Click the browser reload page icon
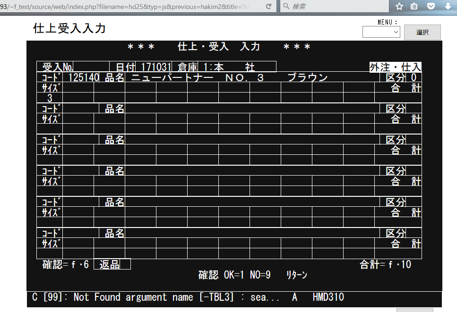This screenshot has width=457, height=312. pos(268,7)
